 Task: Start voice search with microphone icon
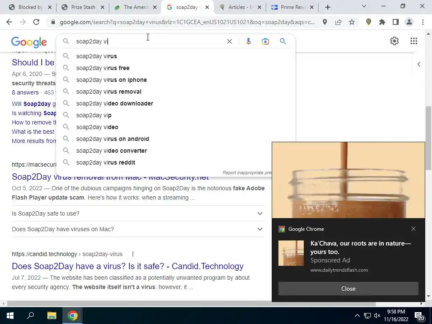pyautogui.click(x=248, y=41)
